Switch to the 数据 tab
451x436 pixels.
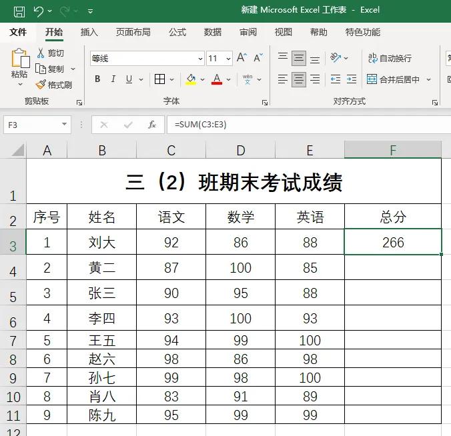pyautogui.click(x=213, y=32)
